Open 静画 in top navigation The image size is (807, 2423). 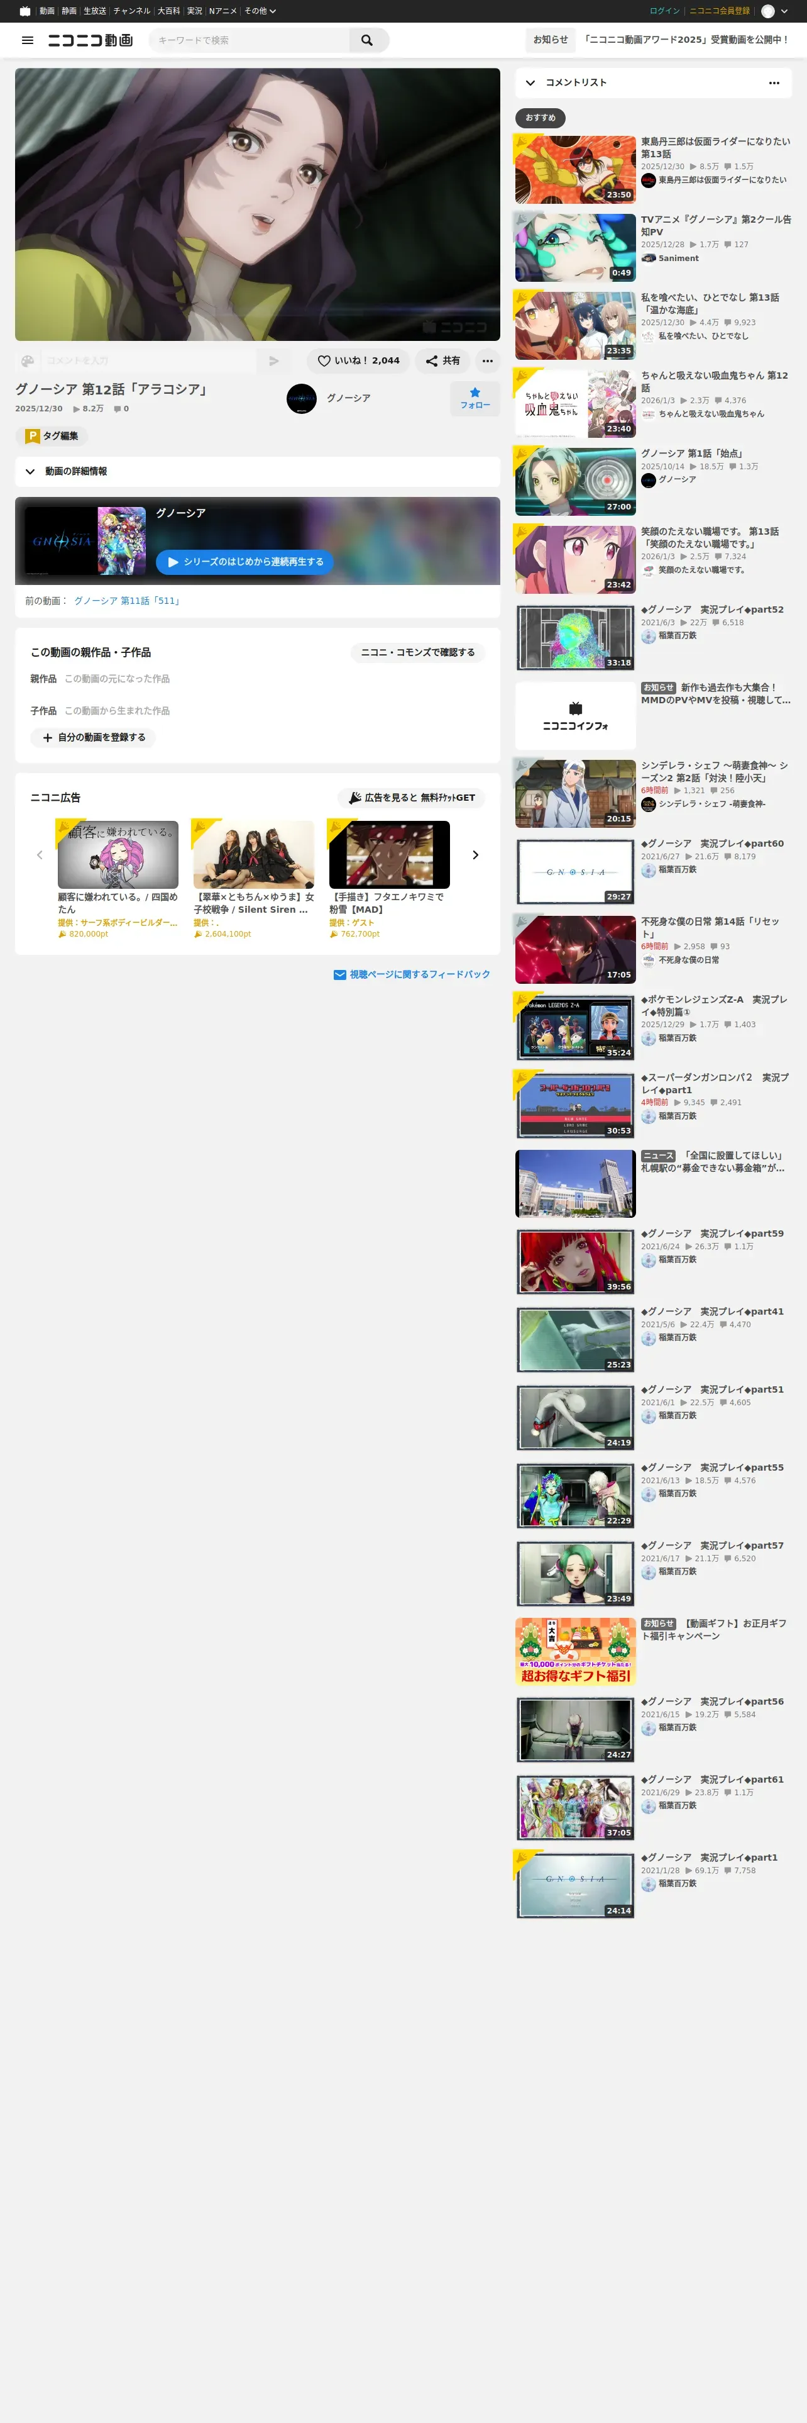[x=70, y=11]
